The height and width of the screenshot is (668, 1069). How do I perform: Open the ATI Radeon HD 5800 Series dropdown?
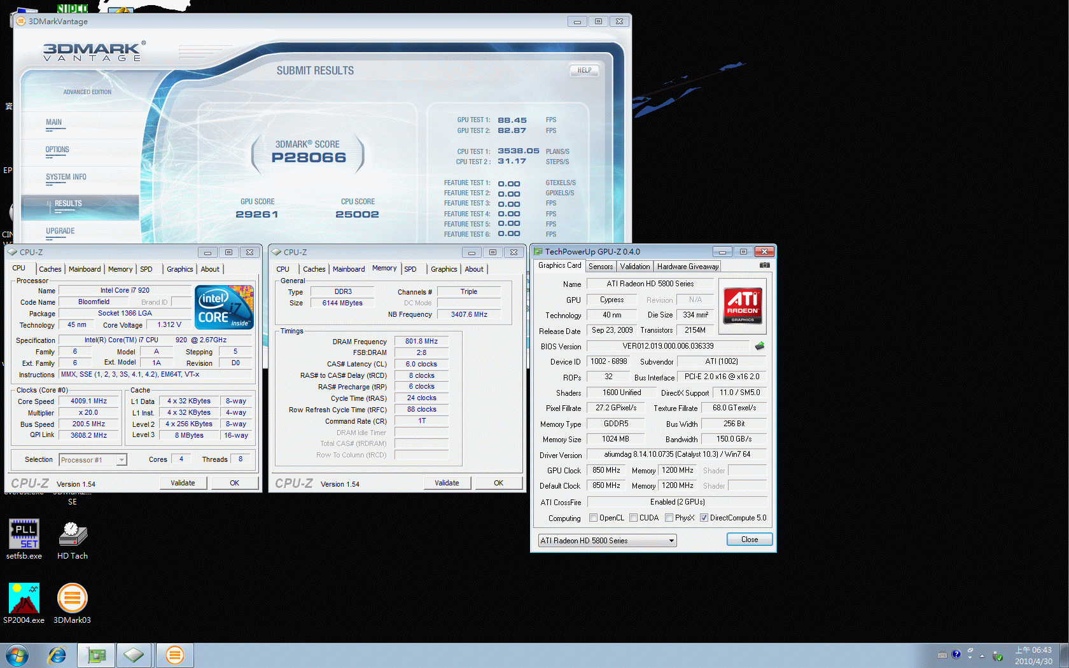[x=607, y=541]
